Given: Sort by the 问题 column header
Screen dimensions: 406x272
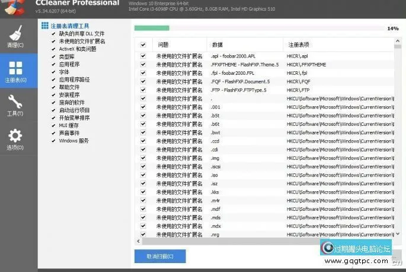Looking at the screenshot, I should pyautogui.click(x=164, y=45).
